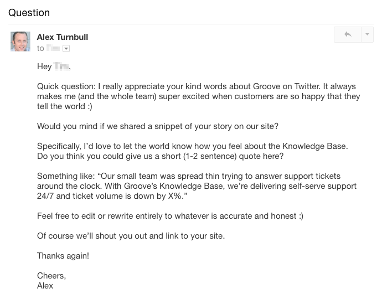
Task: Click the sender name Alex Turnbull
Action: [62, 37]
